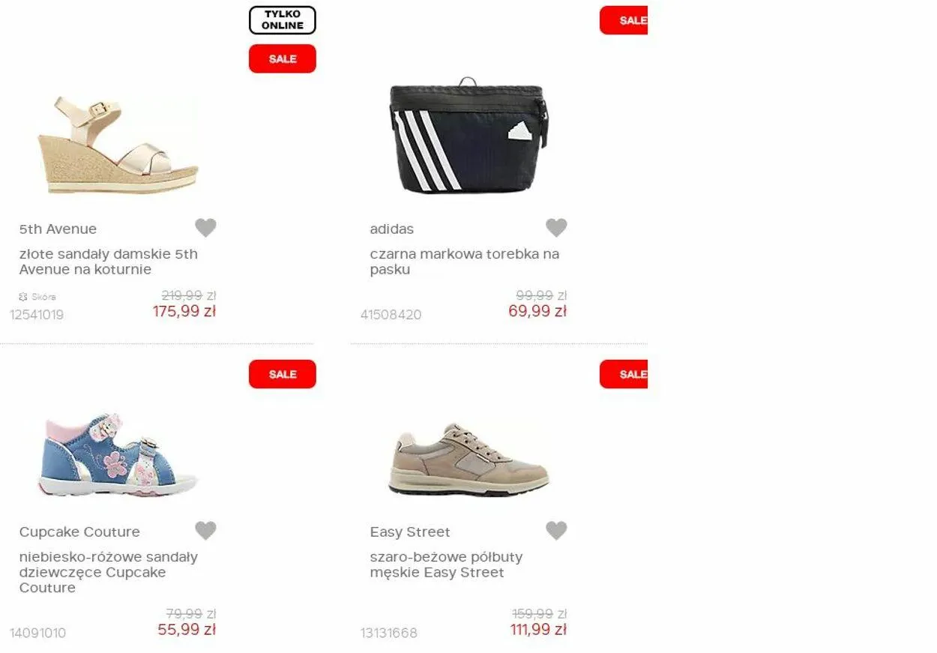The image size is (937, 653).
Task: Open the 5th Avenue brand link
Action: pyautogui.click(x=58, y=229)
